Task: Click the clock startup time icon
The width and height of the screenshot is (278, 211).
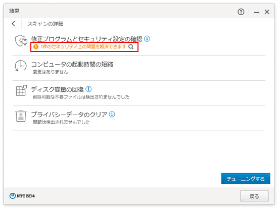Action: click(x=21, y=66)
